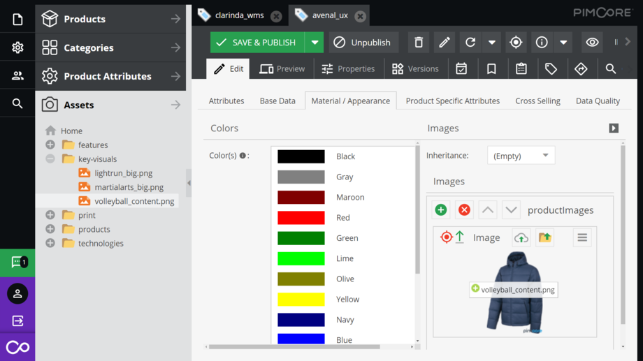Viewport: 643px width, 361px height.
Task: Click green add button for productImages
Action: pos(441,210)
